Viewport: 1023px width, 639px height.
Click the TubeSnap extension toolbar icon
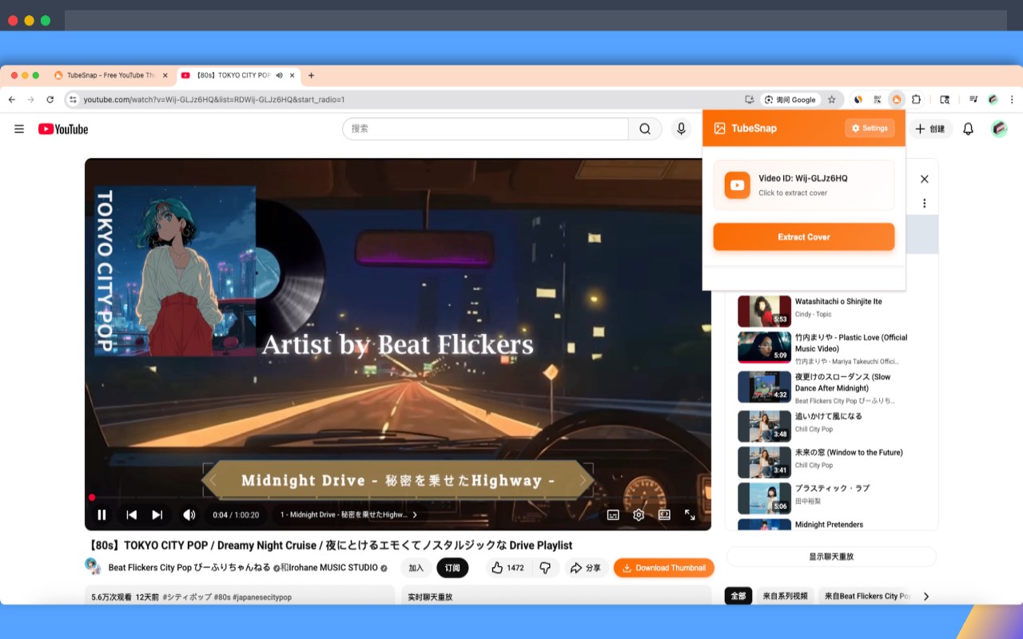pyautogui.click(x=897, y=99)
